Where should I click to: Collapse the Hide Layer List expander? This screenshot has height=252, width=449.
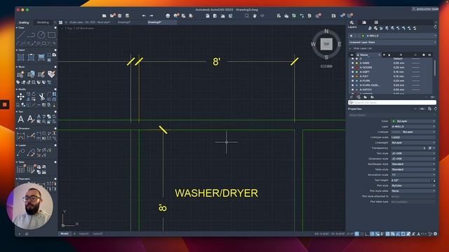(351, 48)
